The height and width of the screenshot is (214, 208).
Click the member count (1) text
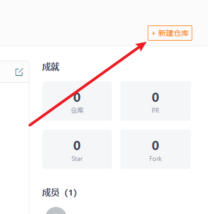pyautogui.click(x=71, y=193)
